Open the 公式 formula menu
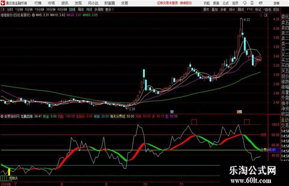289x186 pixels. click(x=226, y=3)
